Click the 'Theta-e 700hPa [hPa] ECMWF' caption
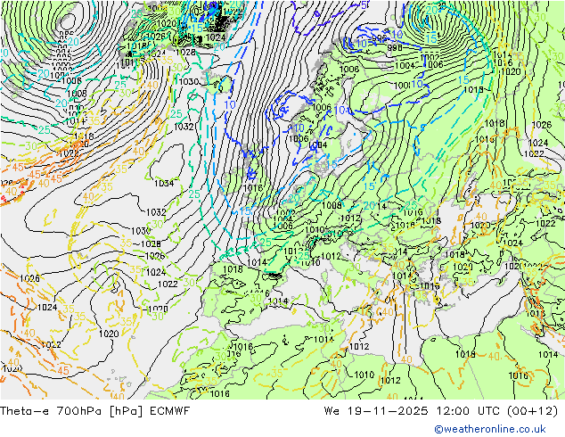The height and width of the screenshot is (437, 565). coord(94,410)
